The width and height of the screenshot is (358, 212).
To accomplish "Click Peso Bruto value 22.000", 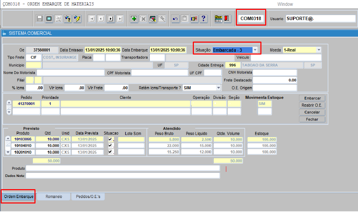I will 164,146.
